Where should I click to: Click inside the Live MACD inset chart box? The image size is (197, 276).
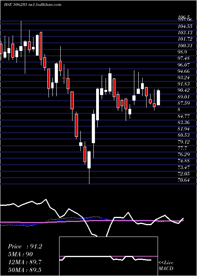pyautogui.click(x=108, y=256)
